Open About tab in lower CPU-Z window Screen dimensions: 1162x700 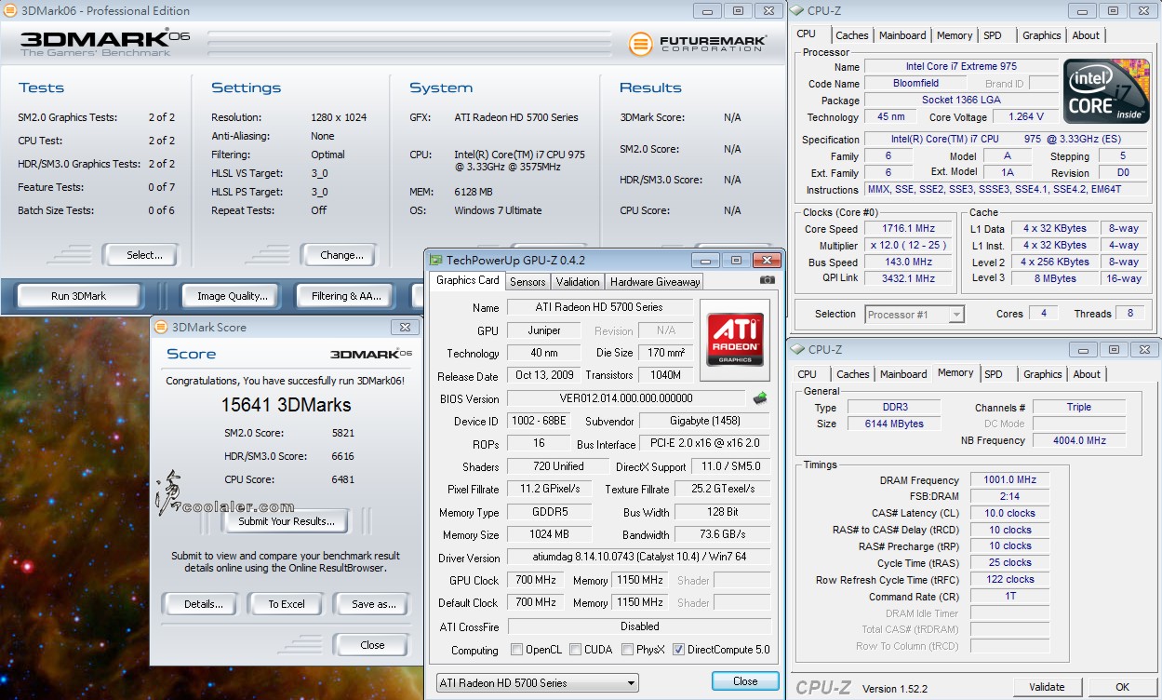[1087, 374]
